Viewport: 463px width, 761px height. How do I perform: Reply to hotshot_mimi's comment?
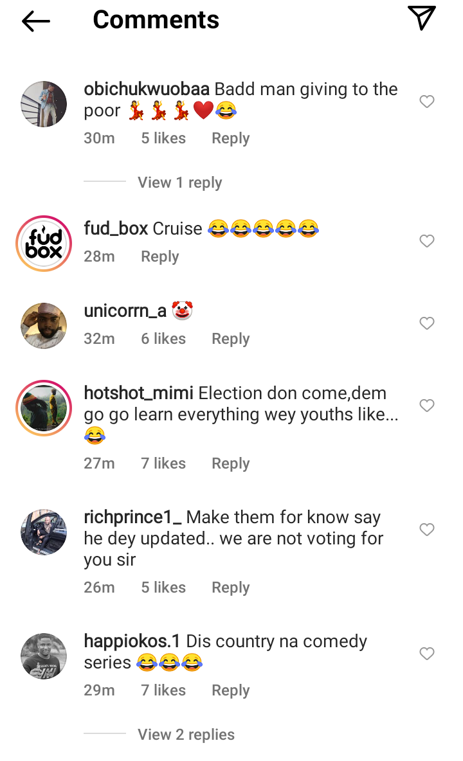(x=230, y=463)
